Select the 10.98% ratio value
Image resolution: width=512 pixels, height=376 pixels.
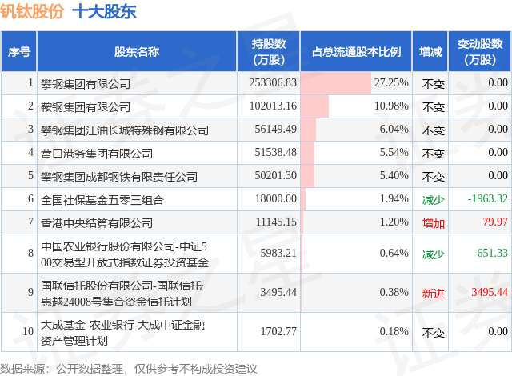pyautogui.click(x=391, y=106)
